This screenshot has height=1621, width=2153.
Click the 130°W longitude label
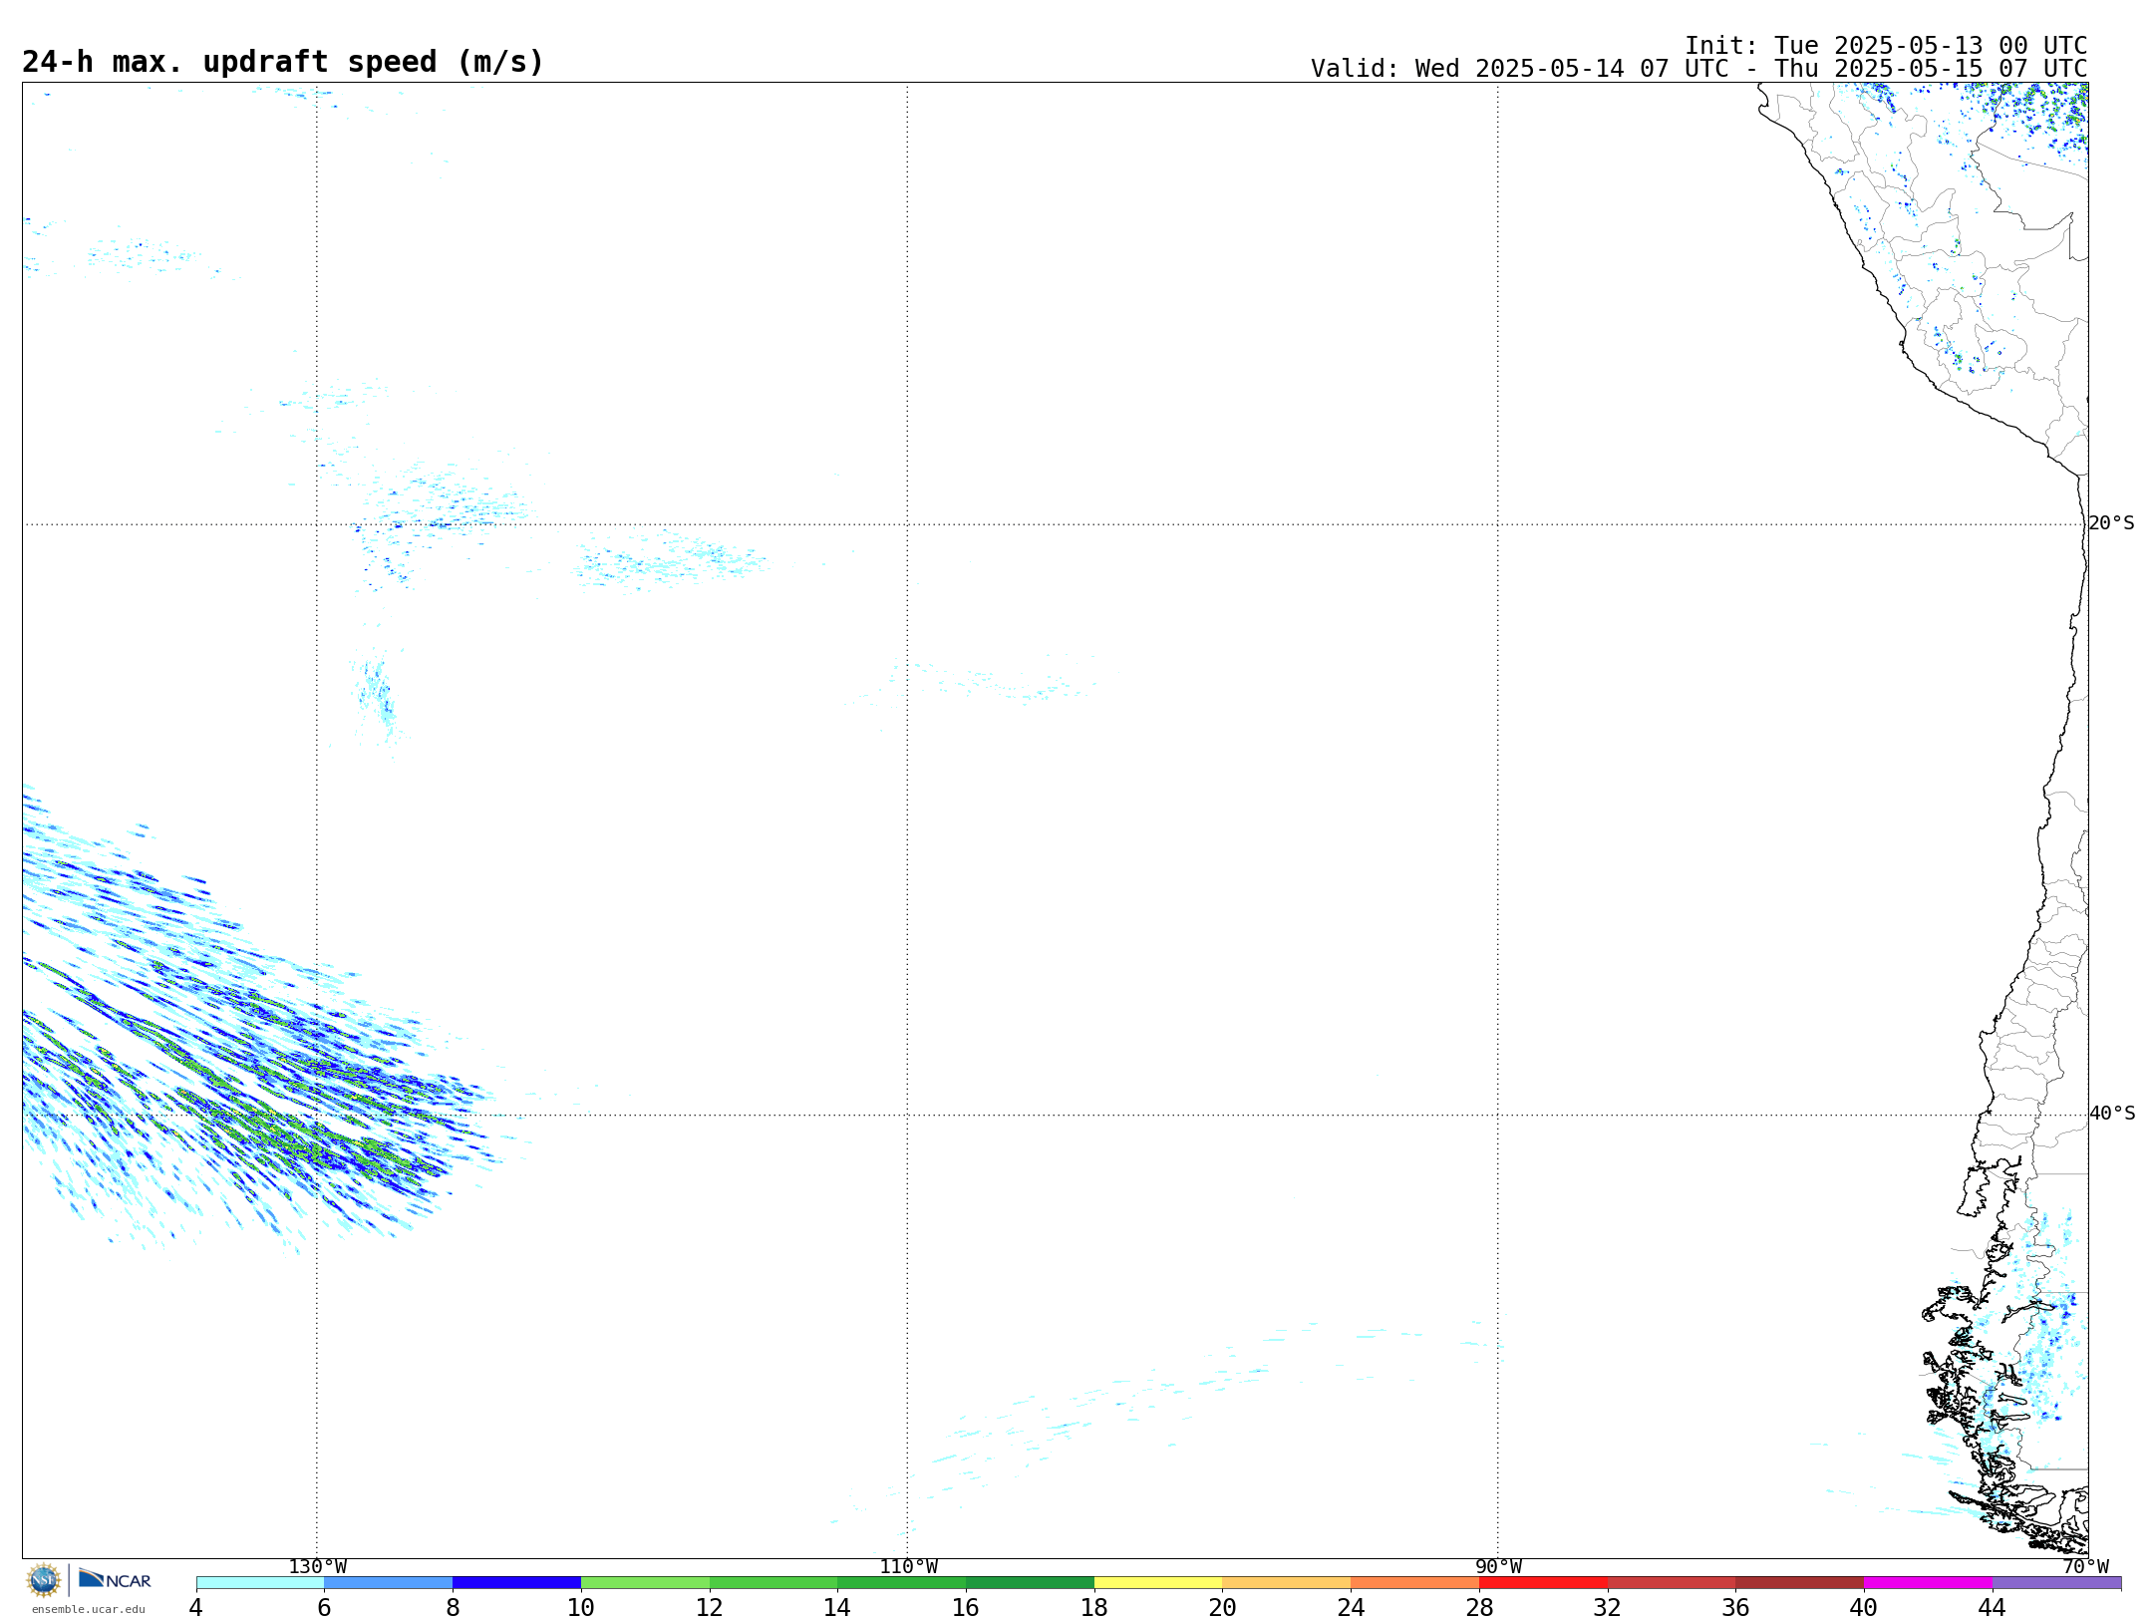[318, 1567]
